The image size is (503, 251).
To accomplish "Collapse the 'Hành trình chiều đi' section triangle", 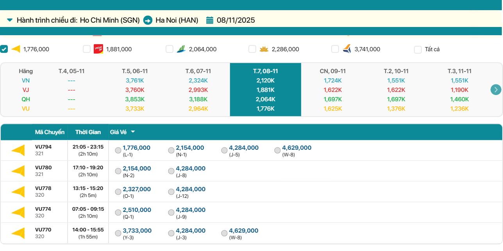I will pos(10,20).
